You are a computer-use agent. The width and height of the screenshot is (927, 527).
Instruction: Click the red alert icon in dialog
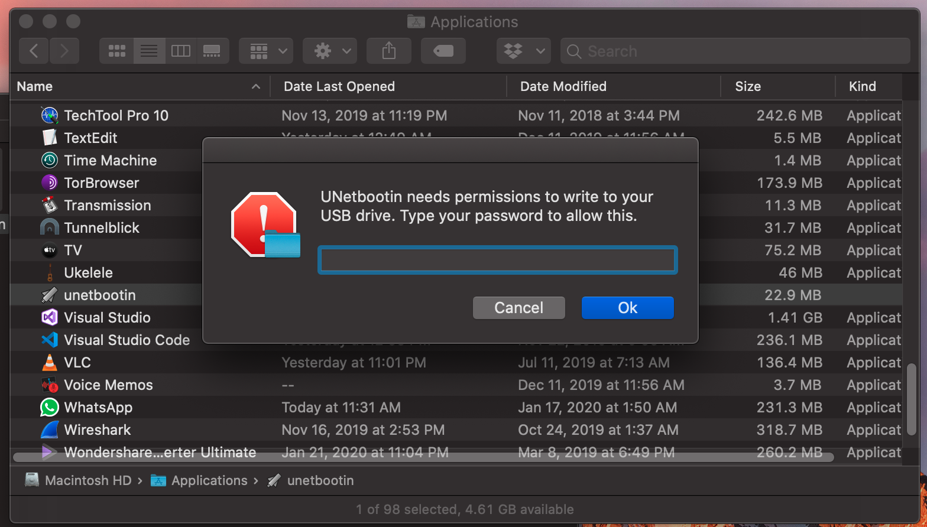tap(264, 225)
